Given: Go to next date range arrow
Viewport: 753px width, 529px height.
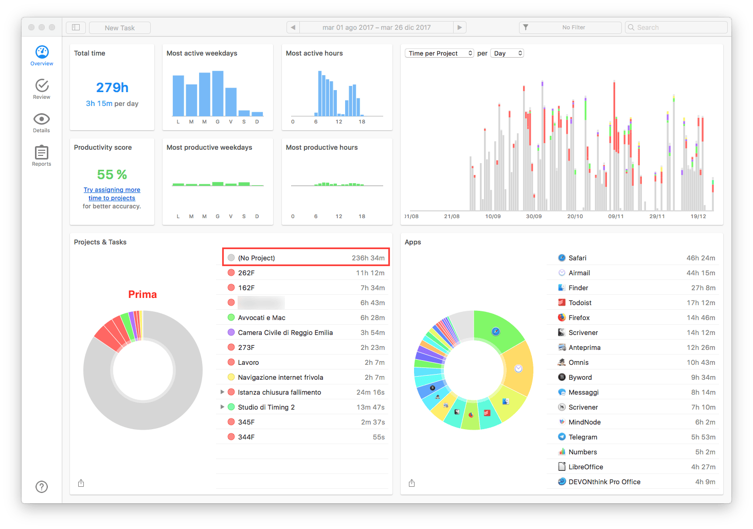Looking at the screenshot, I should 460,27.
